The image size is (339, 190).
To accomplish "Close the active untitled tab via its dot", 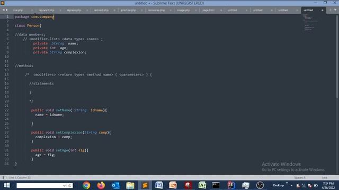I will click(x=322, y=10).
